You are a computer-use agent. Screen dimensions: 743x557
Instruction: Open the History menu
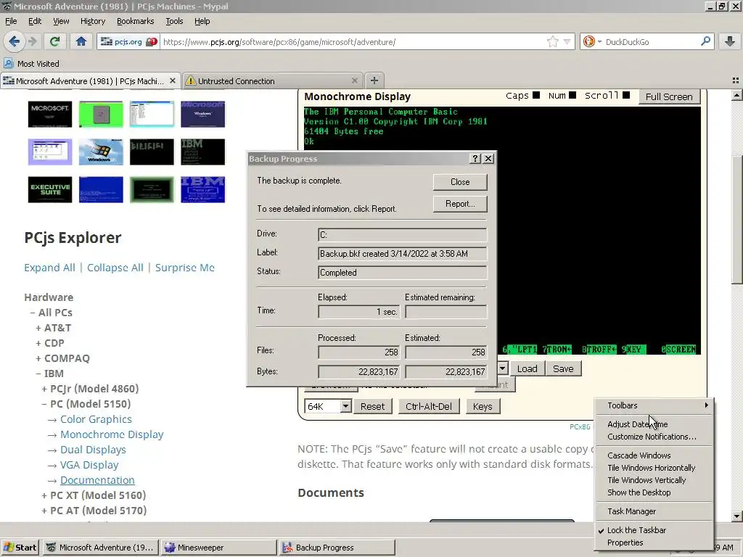(92, 21)
